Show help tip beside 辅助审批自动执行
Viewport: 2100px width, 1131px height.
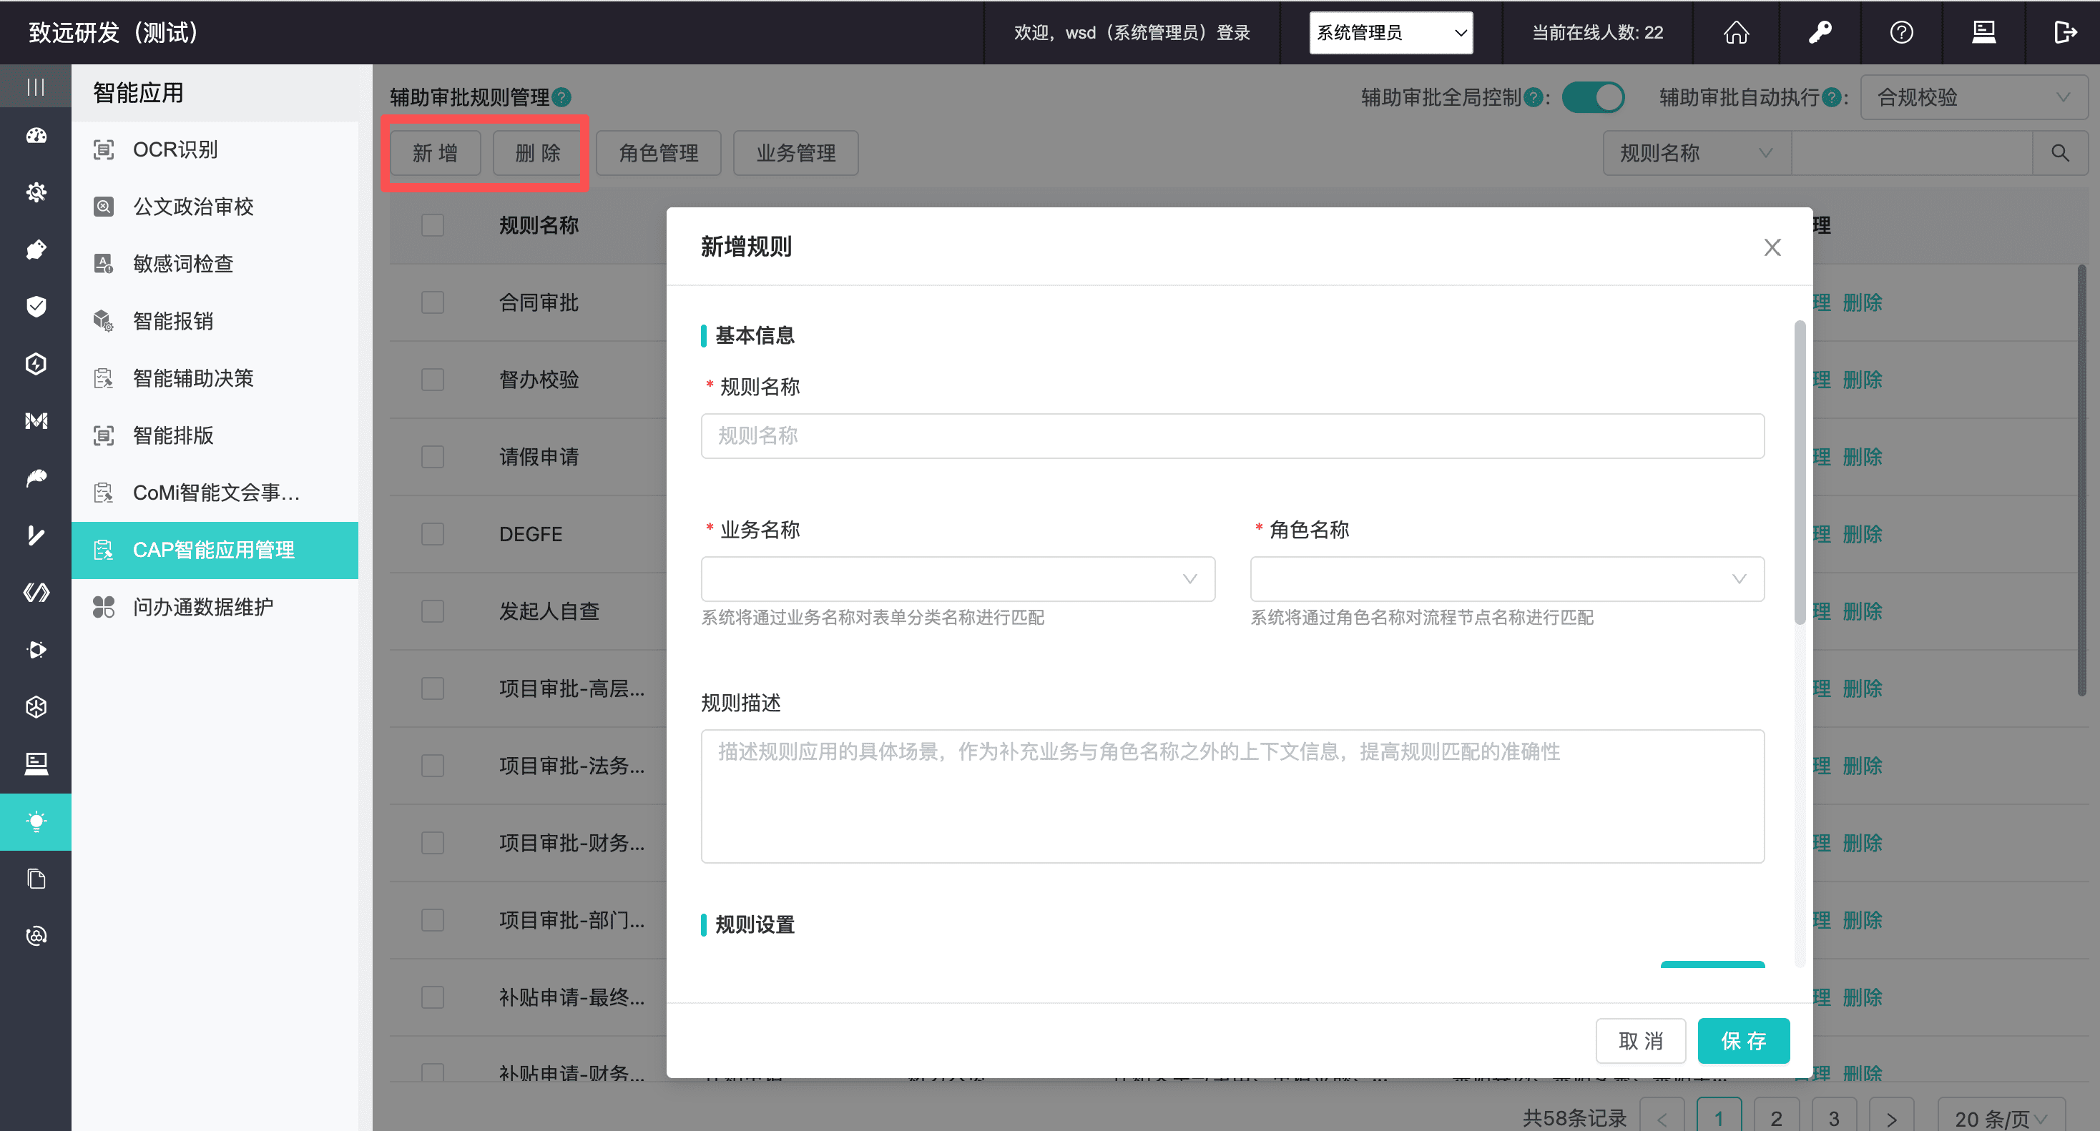point(1831,98)
